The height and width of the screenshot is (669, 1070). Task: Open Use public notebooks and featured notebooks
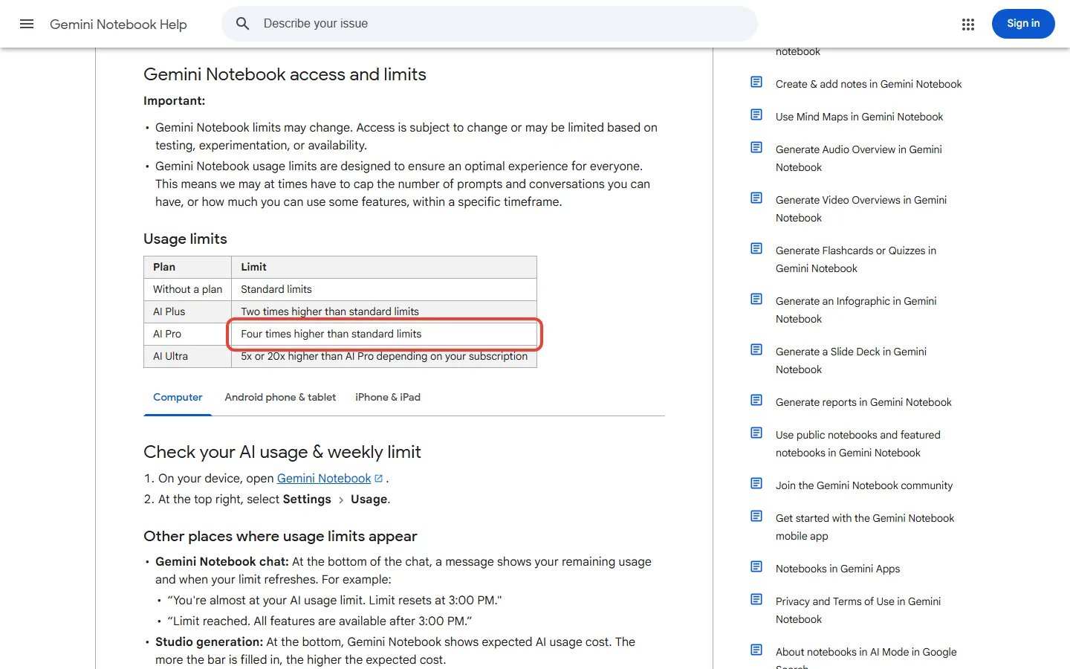tap(858, 444)
